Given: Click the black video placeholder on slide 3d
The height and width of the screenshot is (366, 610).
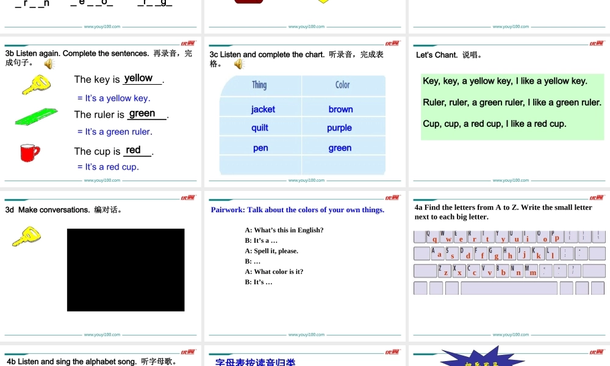Looking at the screenshot, I should tap(125, 270).
